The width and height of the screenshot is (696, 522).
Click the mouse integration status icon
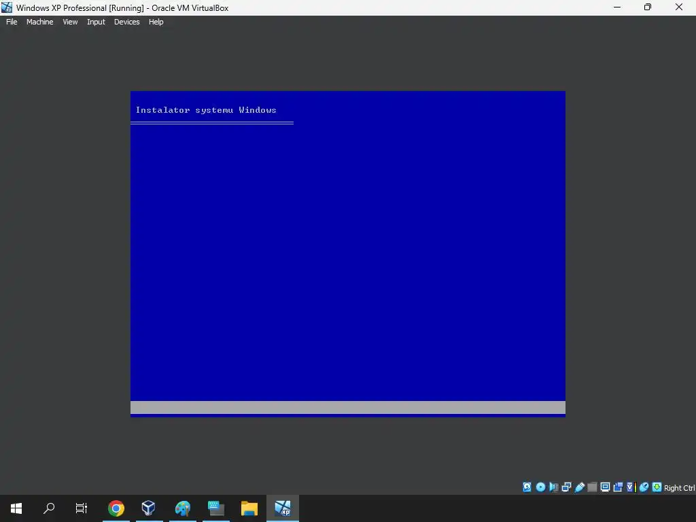(644, 487)
